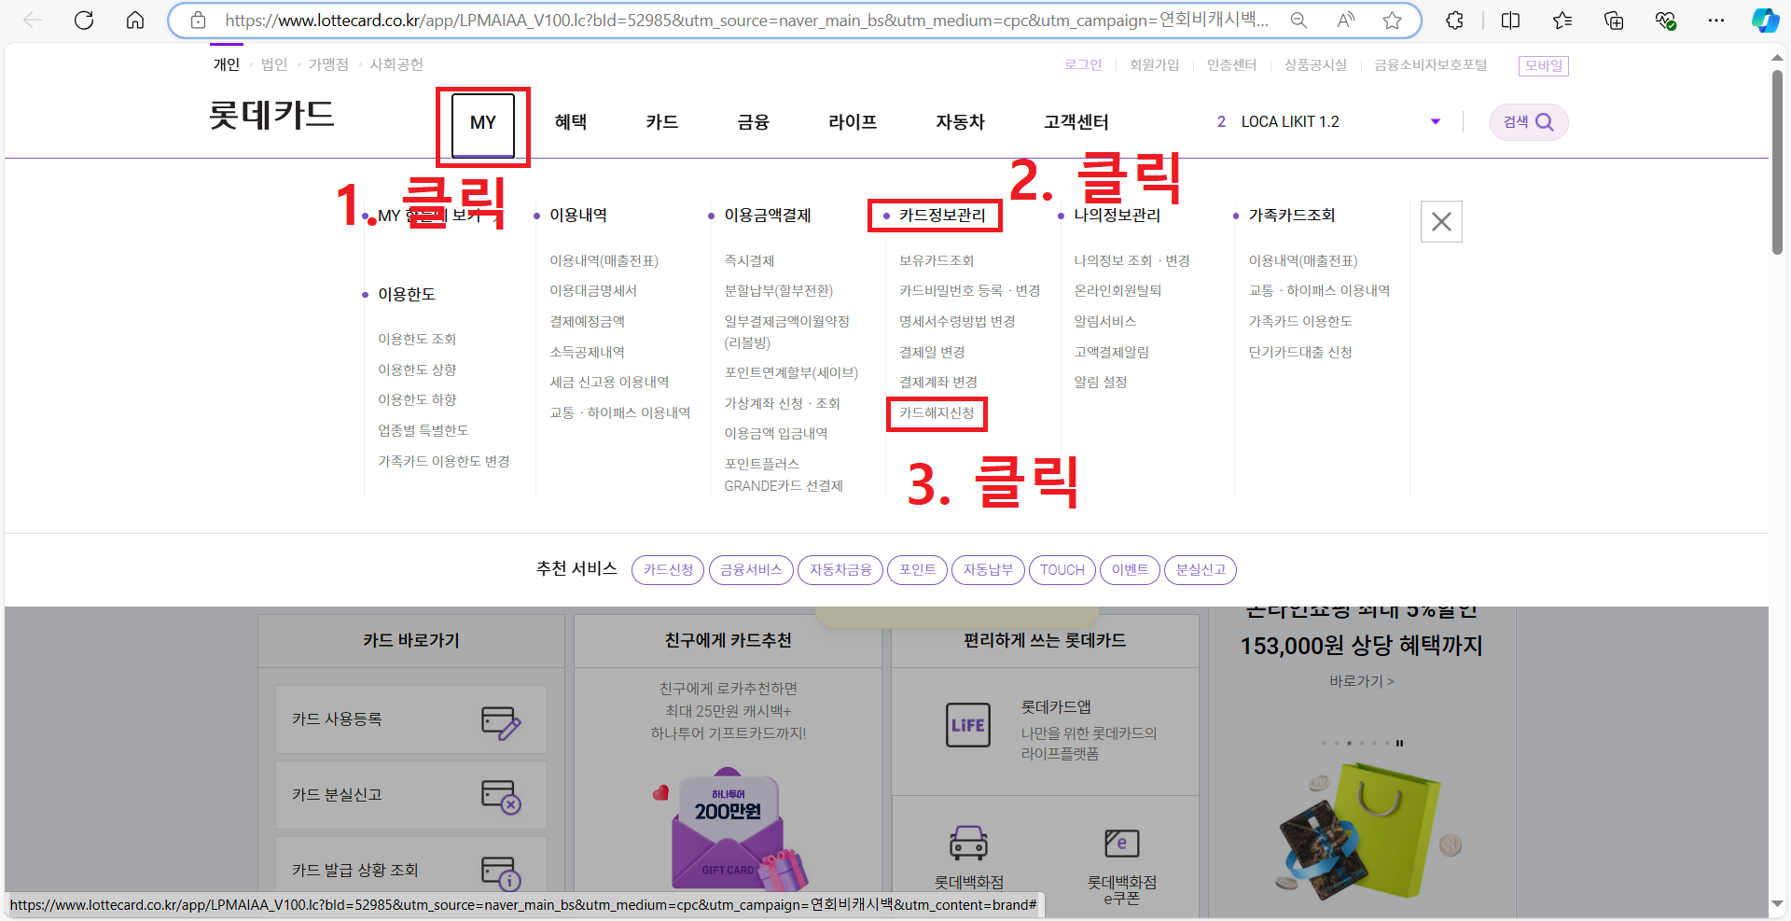Open the 금융 menu
The image size is (1791, 921).
click(753, 122)
